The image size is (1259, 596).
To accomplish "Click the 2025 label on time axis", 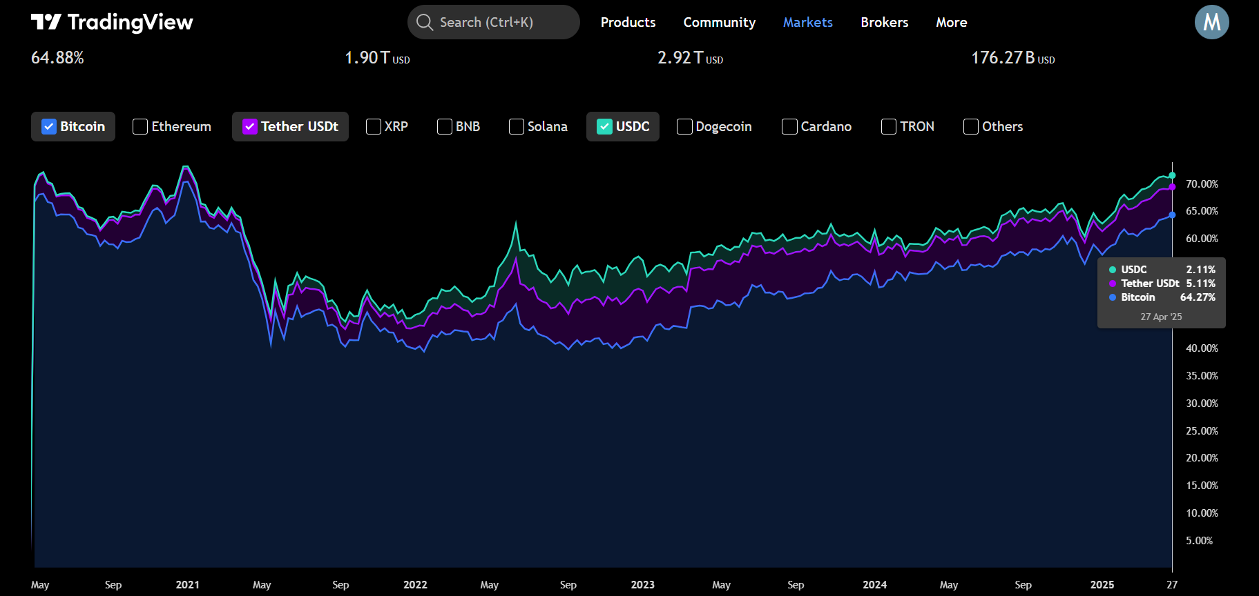I will pyautogui.click(x=1102, y=585).
